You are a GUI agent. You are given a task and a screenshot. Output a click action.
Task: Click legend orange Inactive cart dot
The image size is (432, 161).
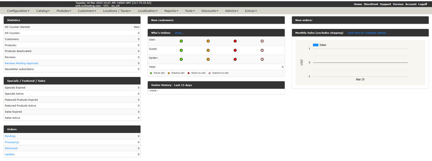coord(168,73)
